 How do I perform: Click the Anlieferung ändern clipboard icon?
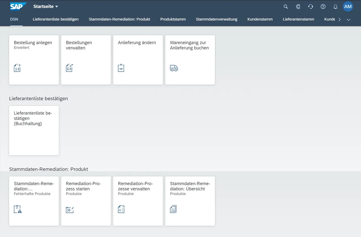tap(121, 68)
